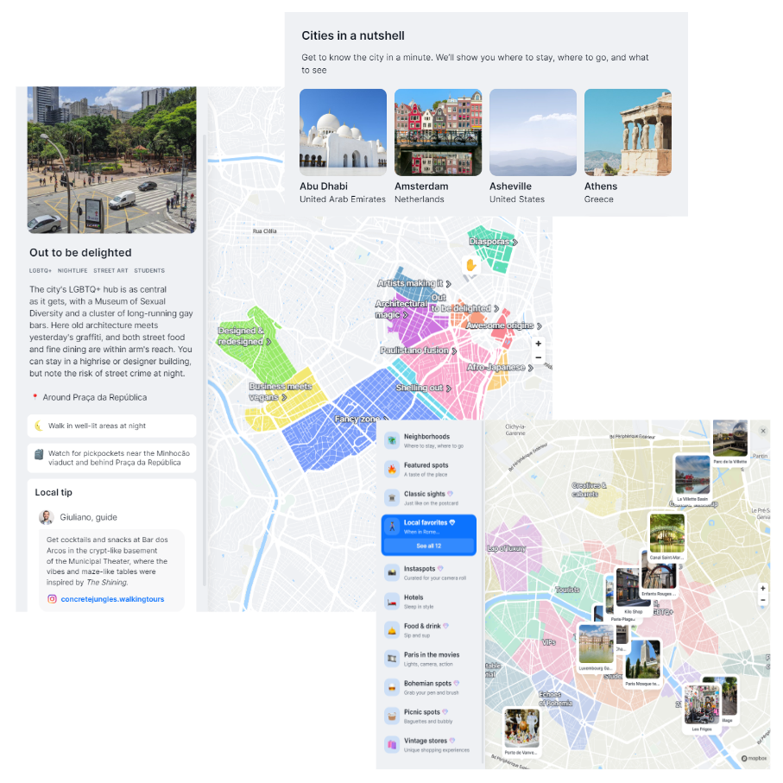Click the Vintage stores clothing icon
The image size is (783, 783).
click(392, 744)
